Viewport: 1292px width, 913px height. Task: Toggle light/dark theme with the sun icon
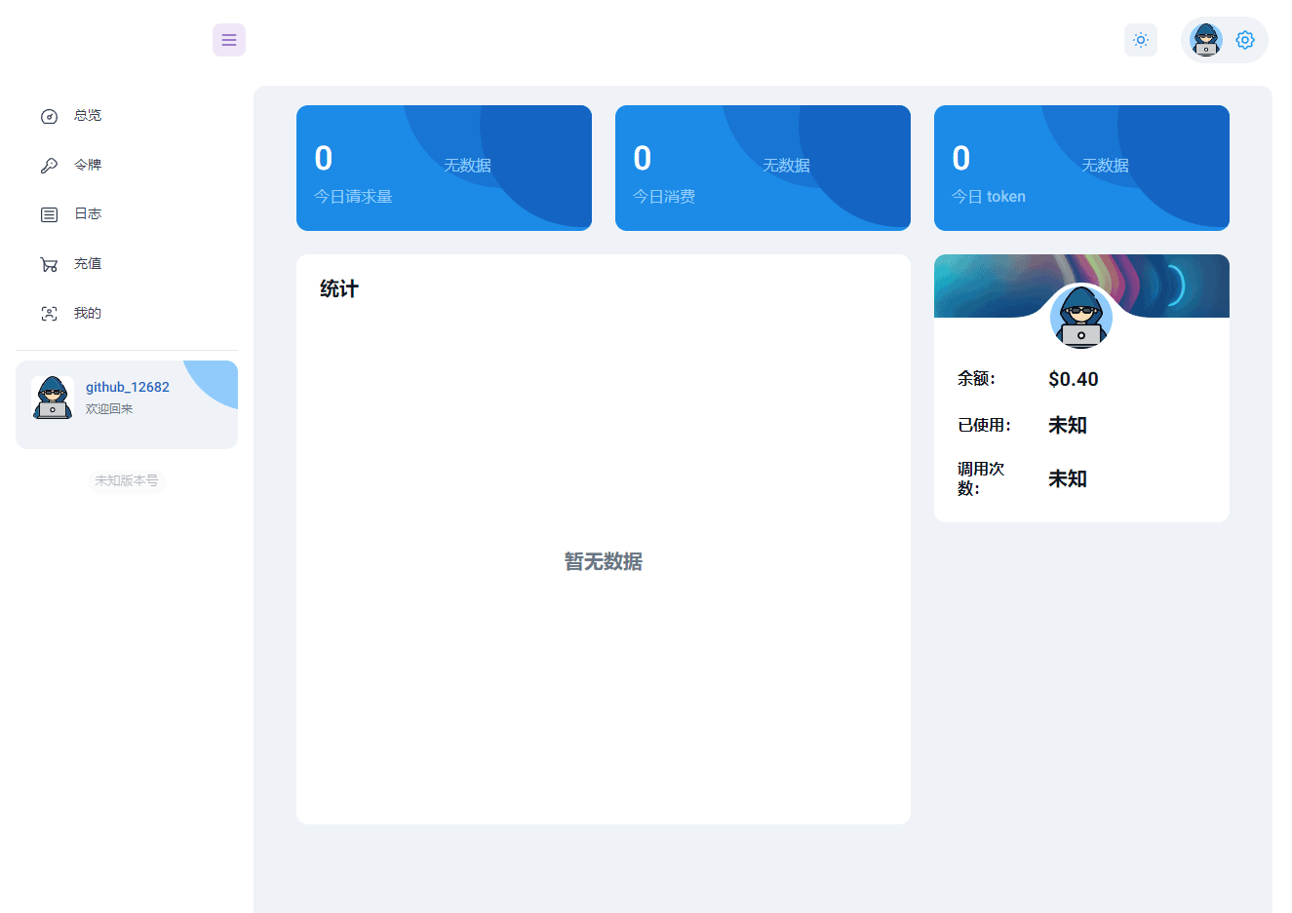pos(1141,40)
